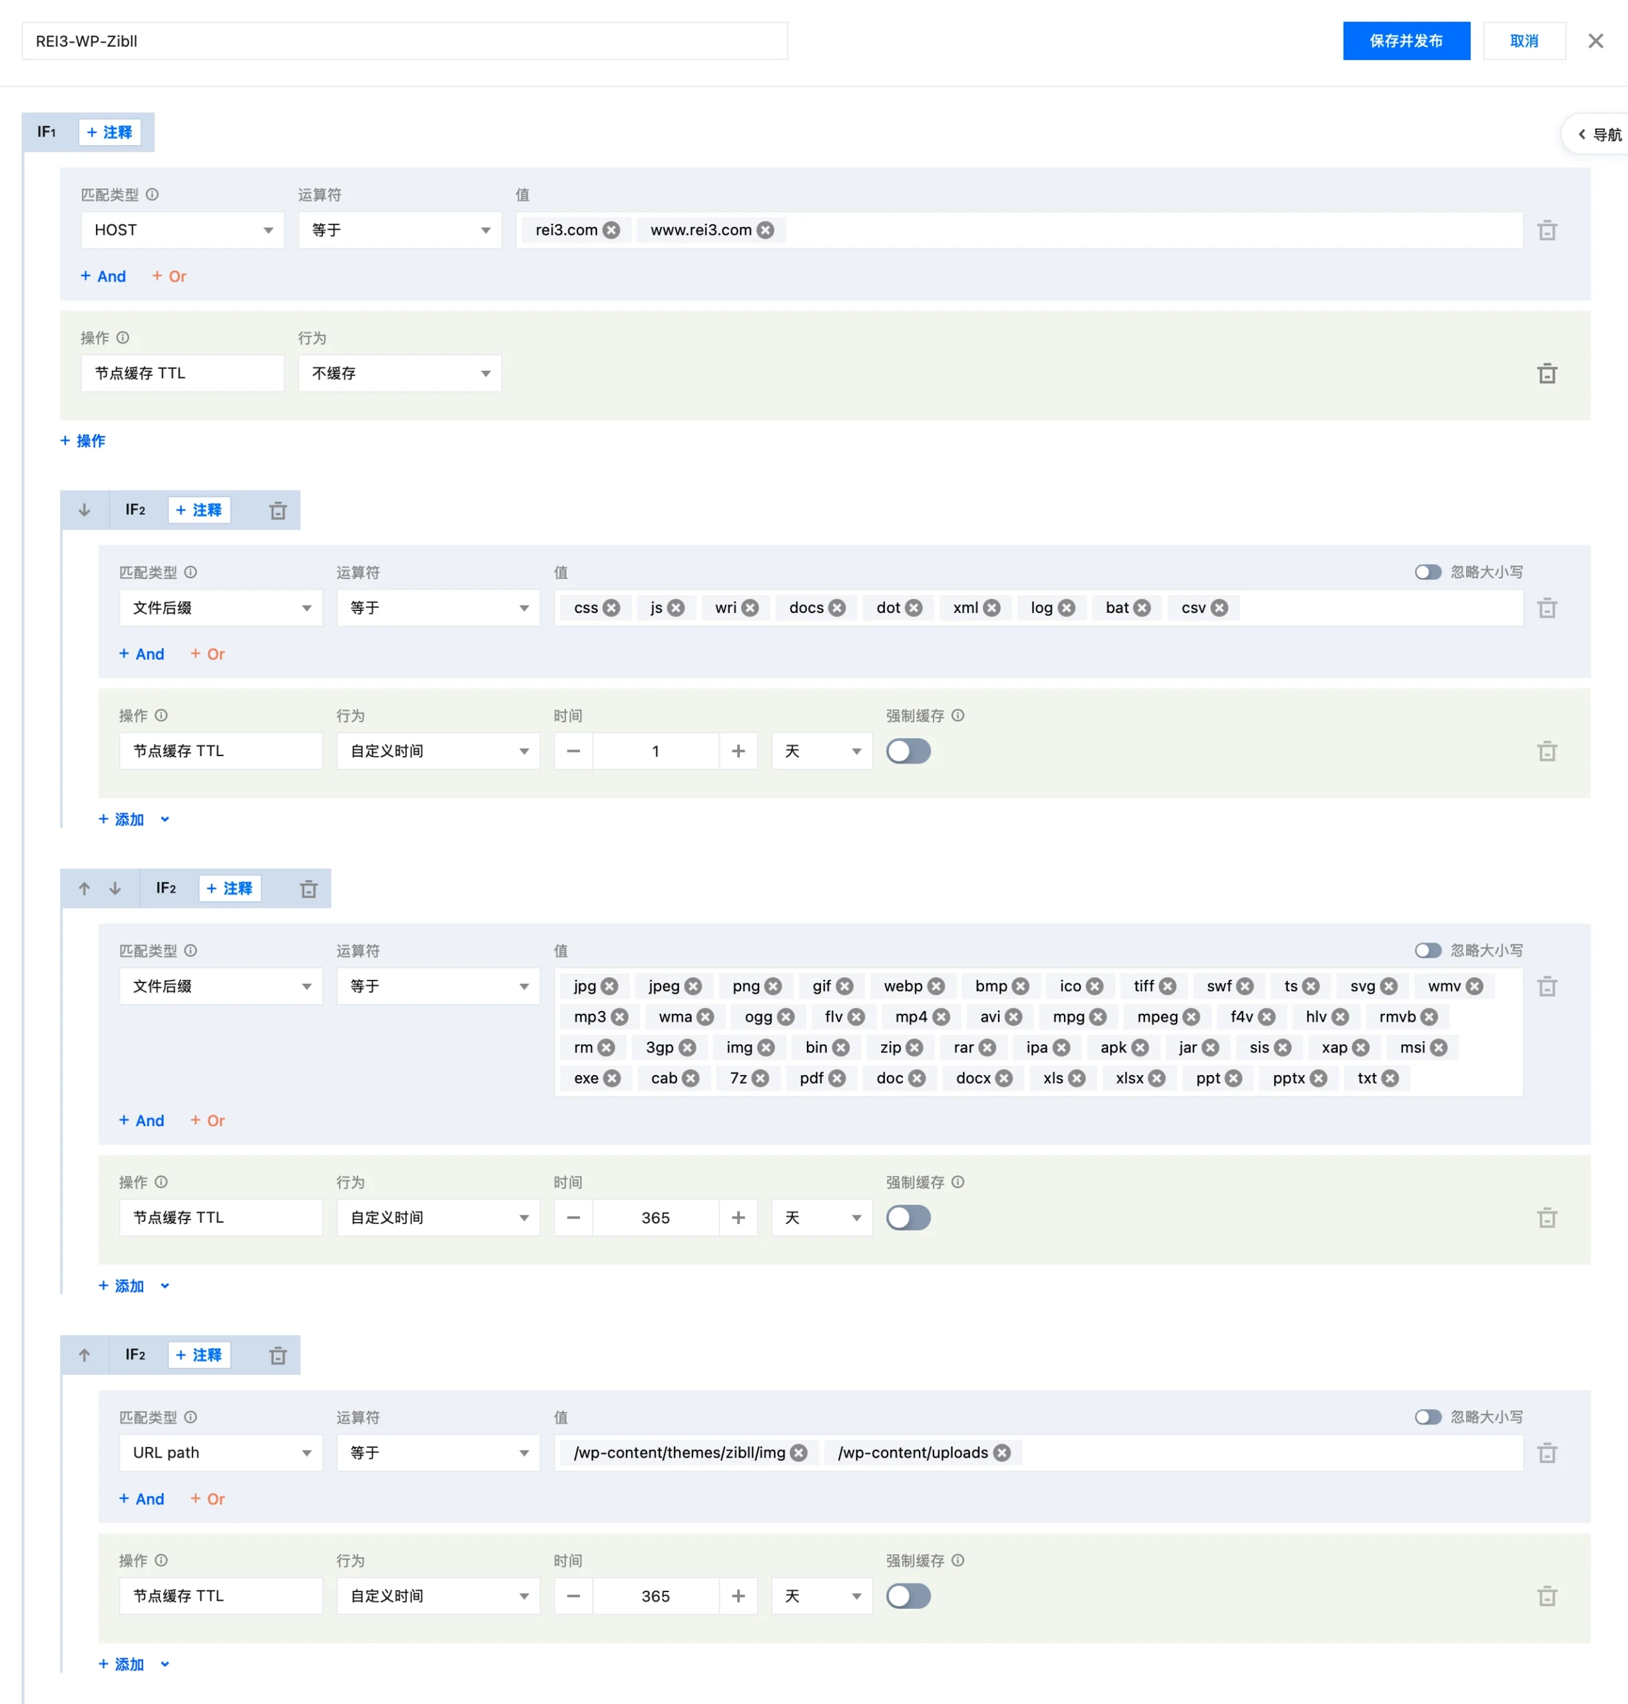Image resolution: width=1628 pixels, height=1704 pixels.
Task: Delete the css suffix match condition row
Action: pyautogui.click(x=1546, y=608)
